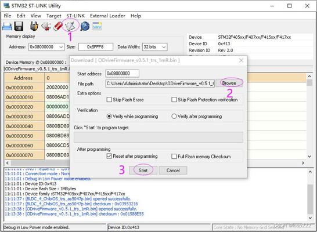Expand the memory Address dropdown
Image resolution: width=317 pixels, height=232 pixels.
62,47
